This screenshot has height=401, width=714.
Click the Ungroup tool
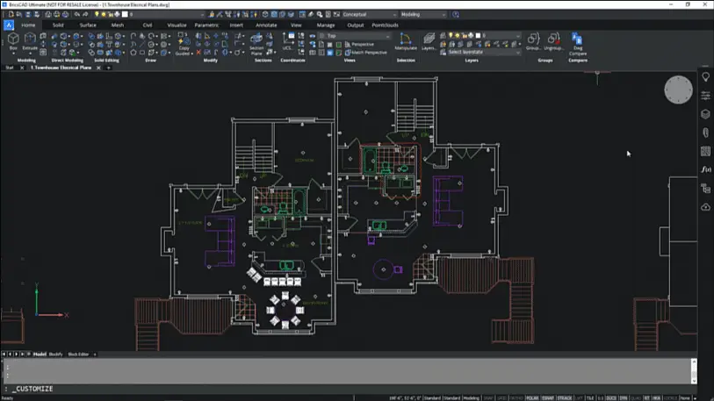pyautogui.click(x=553, y=41)
